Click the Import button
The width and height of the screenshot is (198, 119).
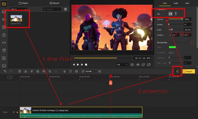pyautogui.click(x=23, y=3)
